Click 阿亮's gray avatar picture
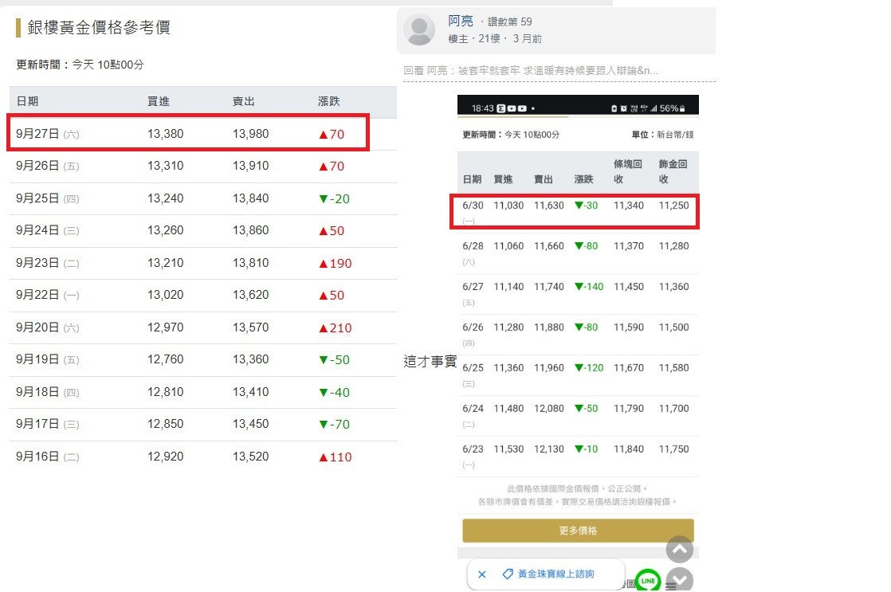The height and width of the screenshot is (592, 891). [x=419, y=29]
